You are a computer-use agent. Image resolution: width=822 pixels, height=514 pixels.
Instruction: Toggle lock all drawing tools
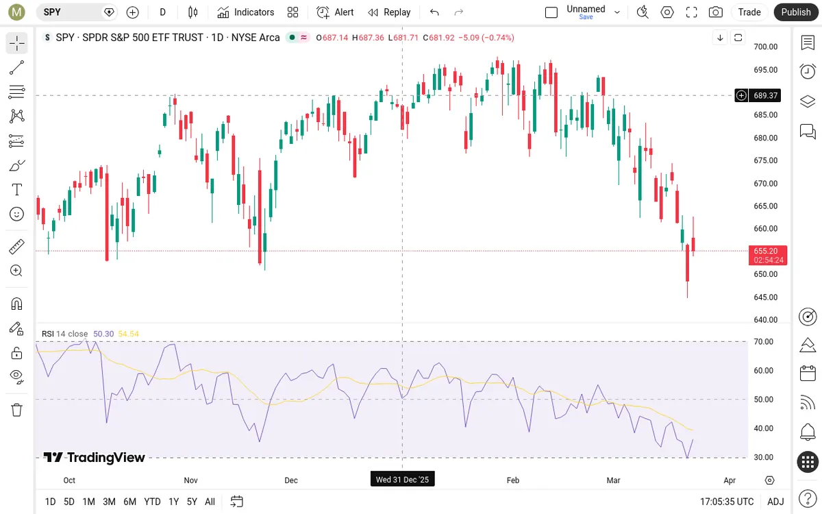17,353
